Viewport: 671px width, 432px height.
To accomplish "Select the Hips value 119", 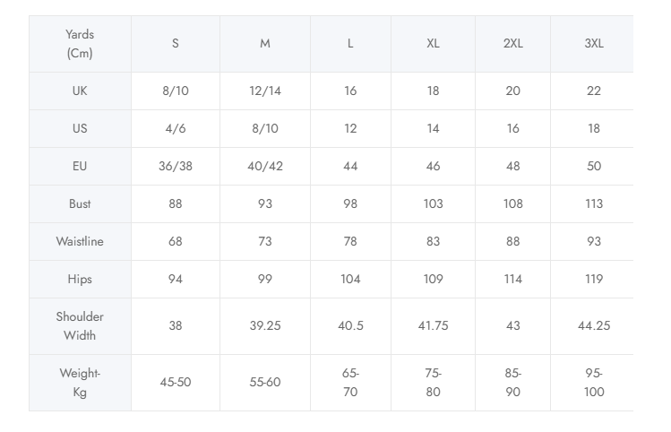I will click(593, 279).
